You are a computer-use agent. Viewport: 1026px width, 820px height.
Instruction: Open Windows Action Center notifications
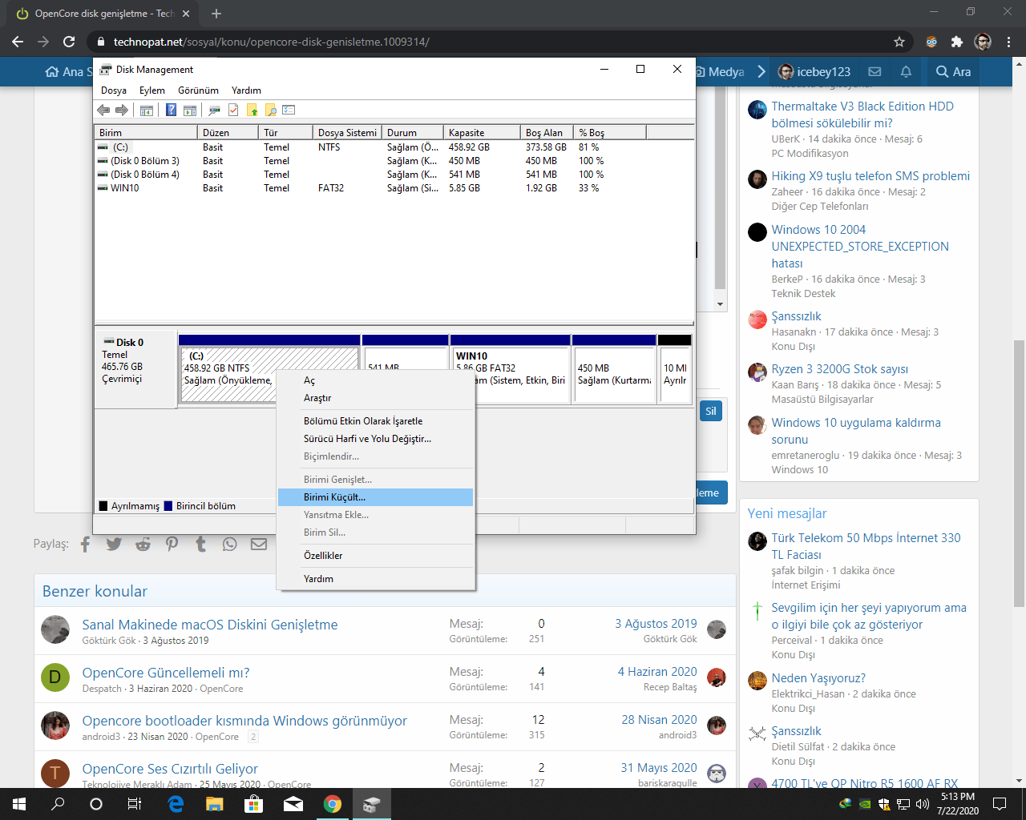(1000, 804)
